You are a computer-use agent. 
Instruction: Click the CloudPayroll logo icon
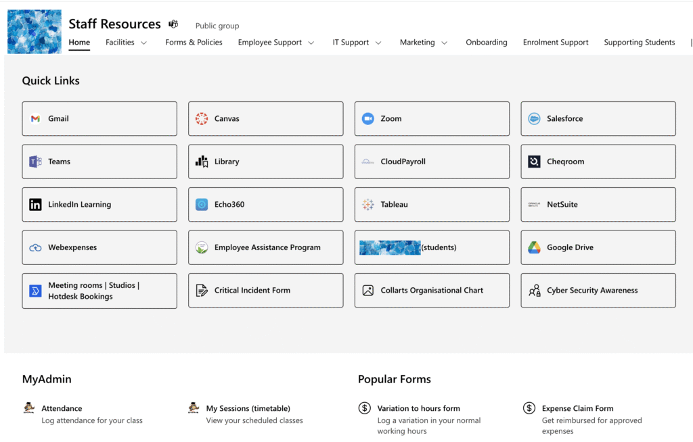[367, 162]
